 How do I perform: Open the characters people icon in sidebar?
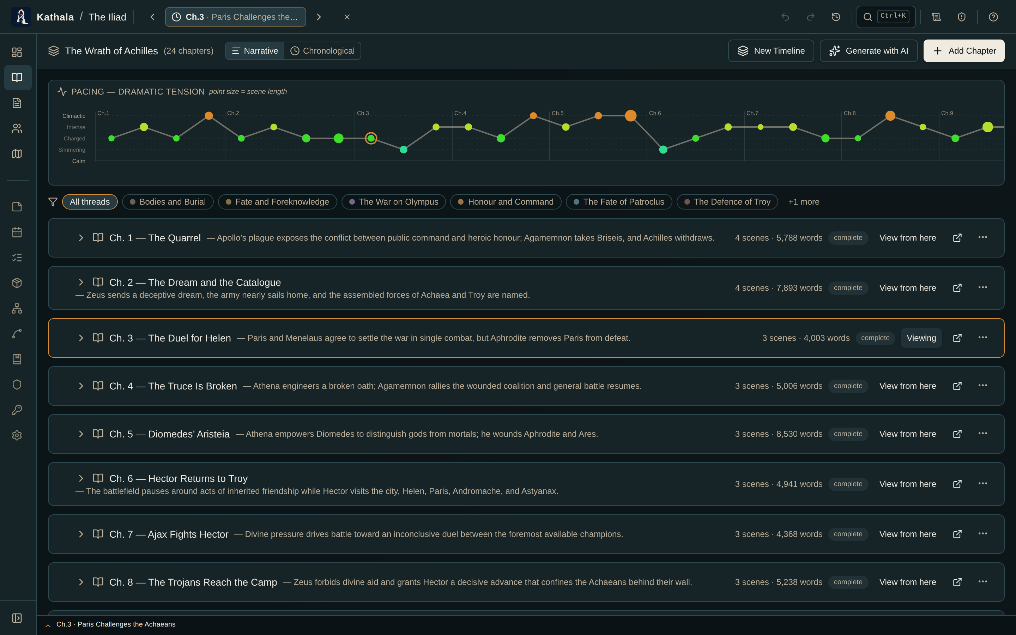tap(17, 128)
